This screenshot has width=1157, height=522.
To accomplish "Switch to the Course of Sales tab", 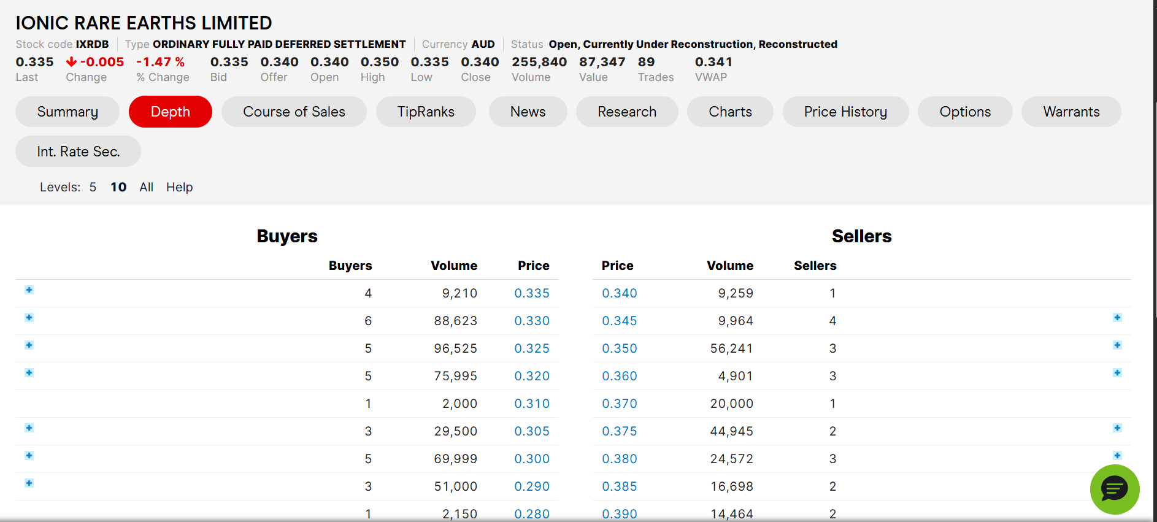I will pos(294,112).
